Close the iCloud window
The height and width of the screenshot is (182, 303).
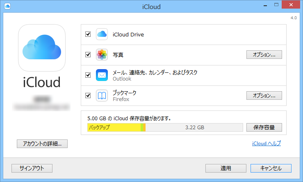tap(291, 5)
